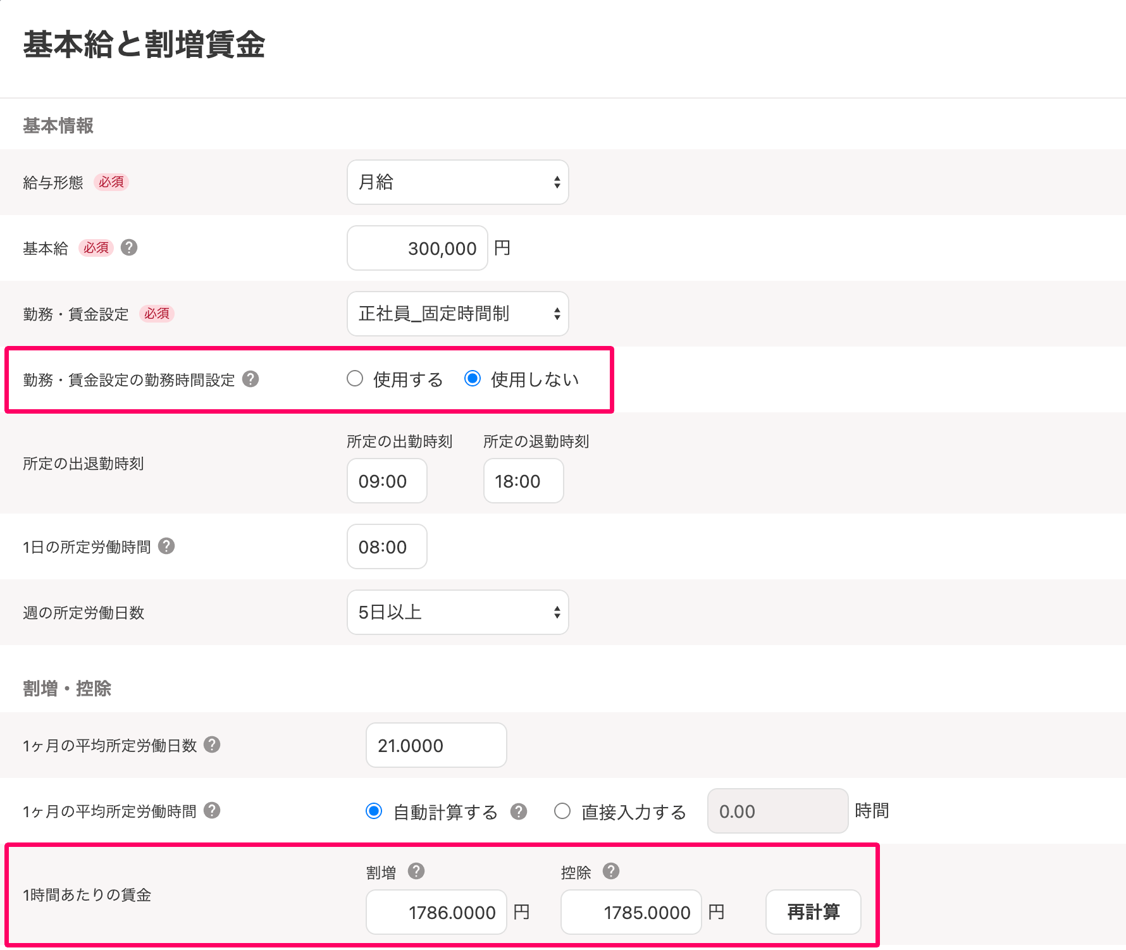Click 所定の退勤時刻 field showing 18:00
The width and height of the screenshot is (1126, 950).
click(524, 481)
